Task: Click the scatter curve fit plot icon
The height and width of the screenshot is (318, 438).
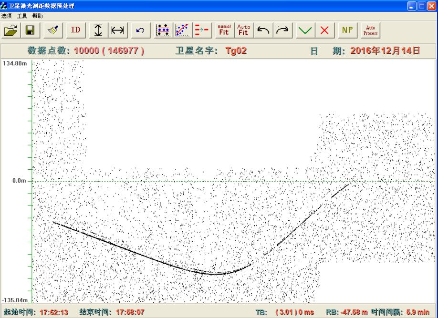Action: point(183,31)
